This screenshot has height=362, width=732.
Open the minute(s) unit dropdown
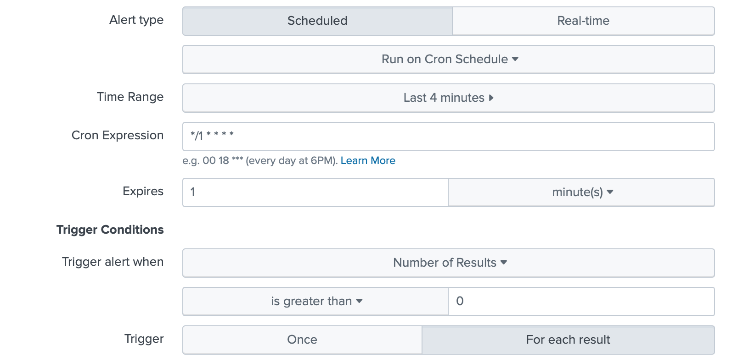[577, 192]
